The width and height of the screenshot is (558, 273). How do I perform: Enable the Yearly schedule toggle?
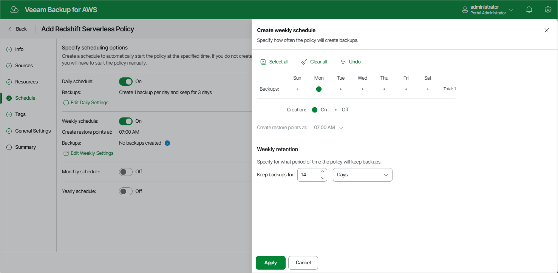point(126,191)
